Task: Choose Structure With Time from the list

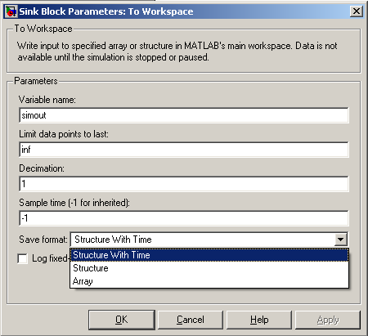Action: [x=209, y=255]
